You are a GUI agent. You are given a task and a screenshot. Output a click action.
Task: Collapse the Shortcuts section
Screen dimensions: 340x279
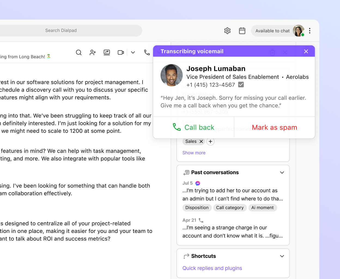282,256
